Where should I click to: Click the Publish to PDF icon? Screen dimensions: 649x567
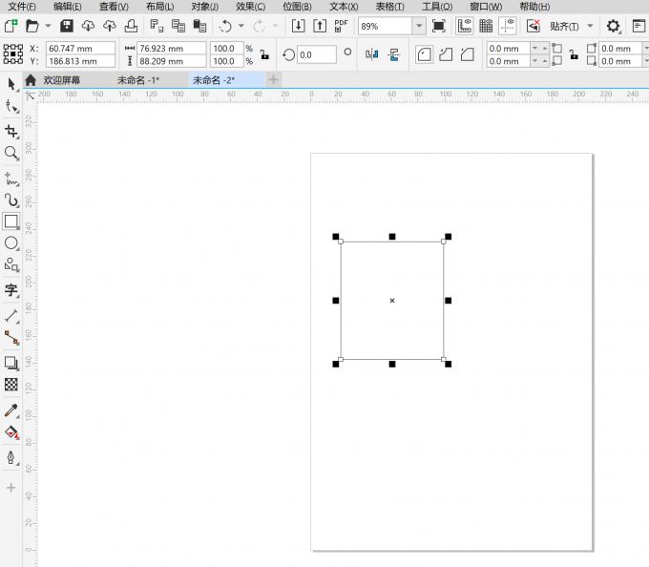pyautogui.click(x=341, y=26)
